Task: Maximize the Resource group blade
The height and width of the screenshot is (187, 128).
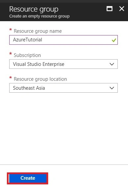Action: tap(110, 9)
